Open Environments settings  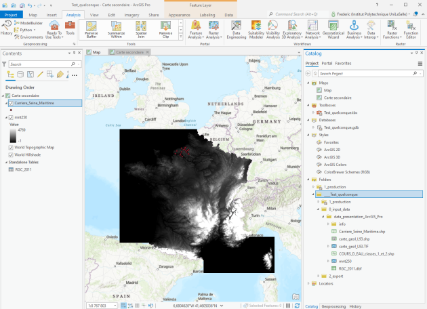pos(28,37)
